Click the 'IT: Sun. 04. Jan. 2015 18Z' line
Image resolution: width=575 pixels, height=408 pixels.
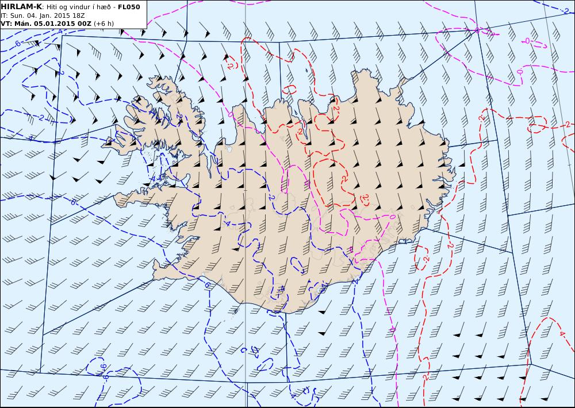(x=43, y=16)
